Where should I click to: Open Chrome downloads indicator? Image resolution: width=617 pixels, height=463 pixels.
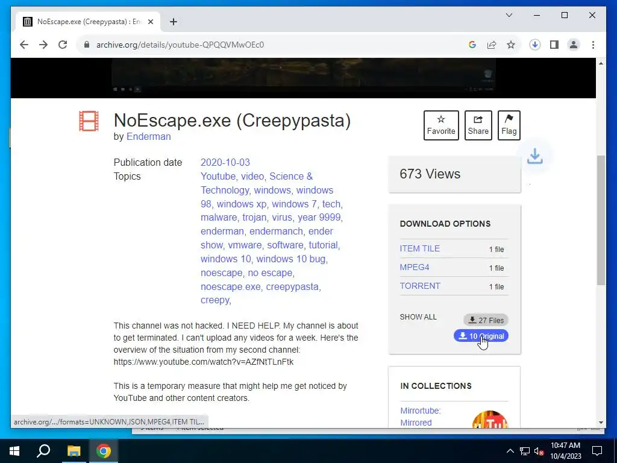click(x=534, y=45)
